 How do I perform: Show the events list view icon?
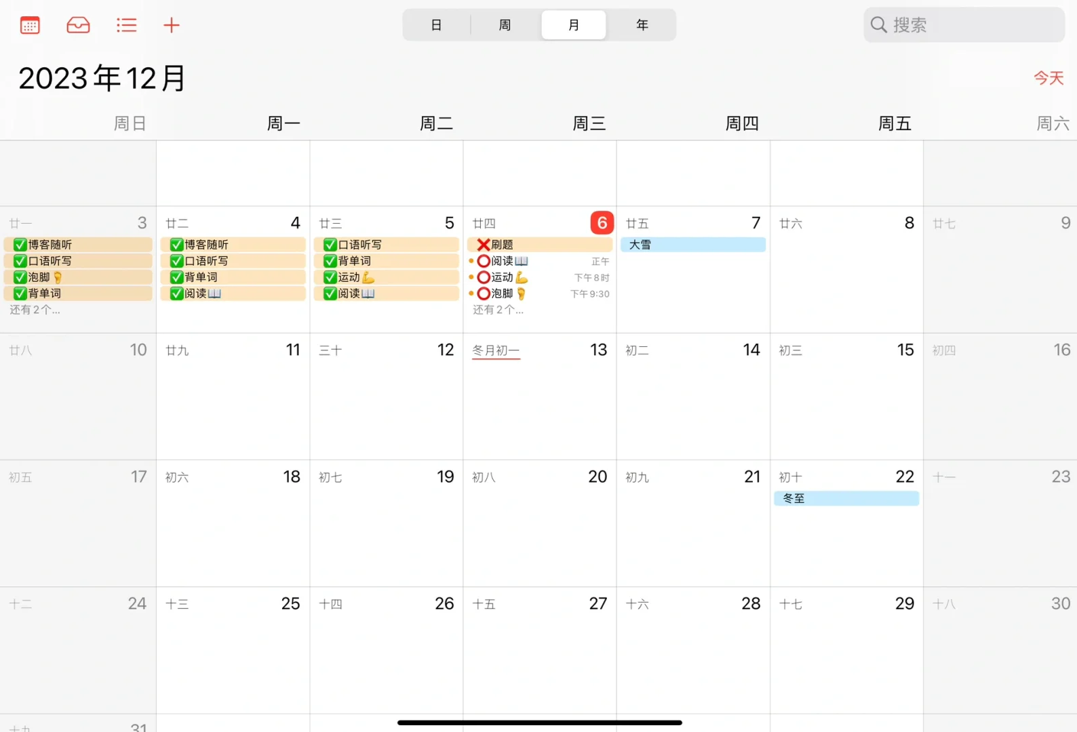[126, 25]
